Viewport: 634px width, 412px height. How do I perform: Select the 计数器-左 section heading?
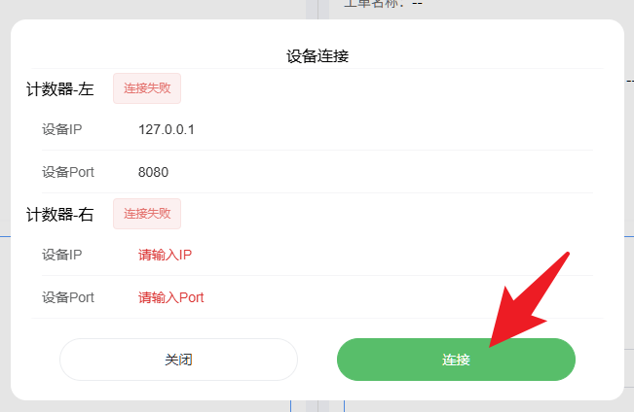[59, 89]
